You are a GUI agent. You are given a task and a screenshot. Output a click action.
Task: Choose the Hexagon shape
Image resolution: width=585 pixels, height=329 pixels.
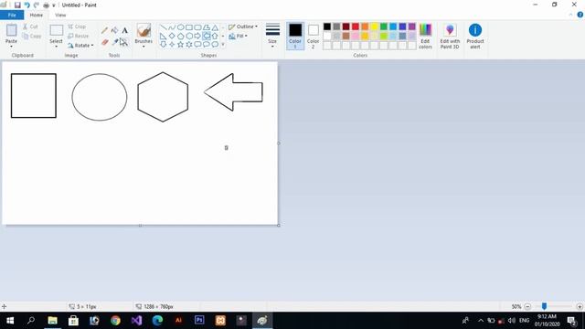point(189,36)
